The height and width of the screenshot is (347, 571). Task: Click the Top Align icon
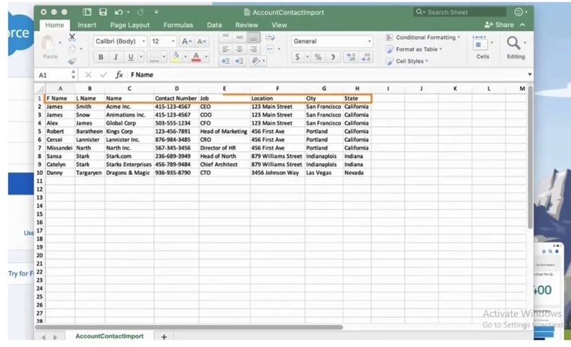click(225, 37)
